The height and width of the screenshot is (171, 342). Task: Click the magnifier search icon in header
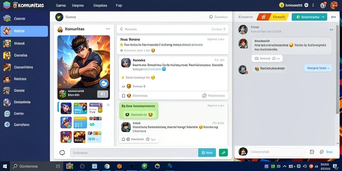pyautogui.click(x=211, y=17)
